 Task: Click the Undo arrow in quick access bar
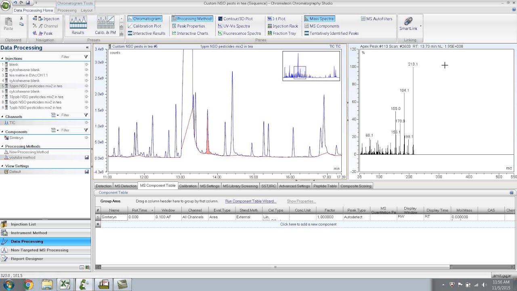(15, 3)
